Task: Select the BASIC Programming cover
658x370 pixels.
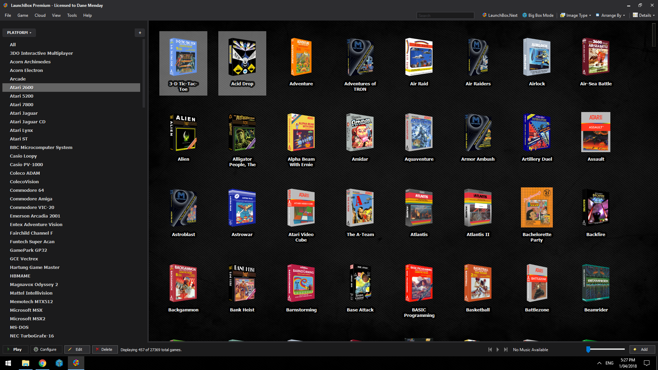Action: point(419,283)
